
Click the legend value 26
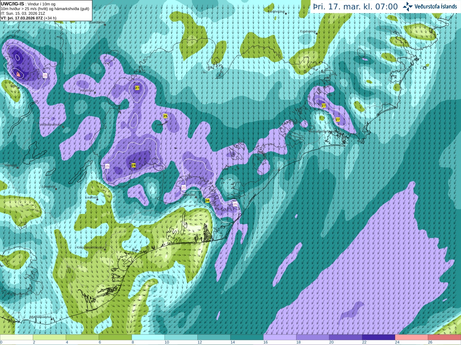430,342
